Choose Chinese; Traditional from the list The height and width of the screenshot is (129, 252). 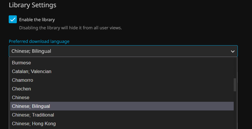33,115
